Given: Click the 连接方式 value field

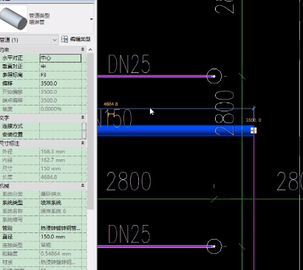Looking at the screenshot, I should point(61,126).
